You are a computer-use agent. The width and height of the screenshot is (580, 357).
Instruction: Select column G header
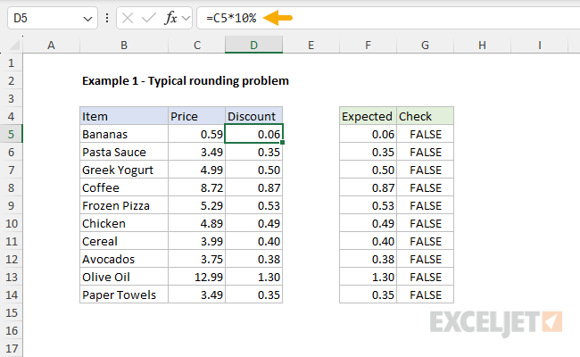click(425, 46)
